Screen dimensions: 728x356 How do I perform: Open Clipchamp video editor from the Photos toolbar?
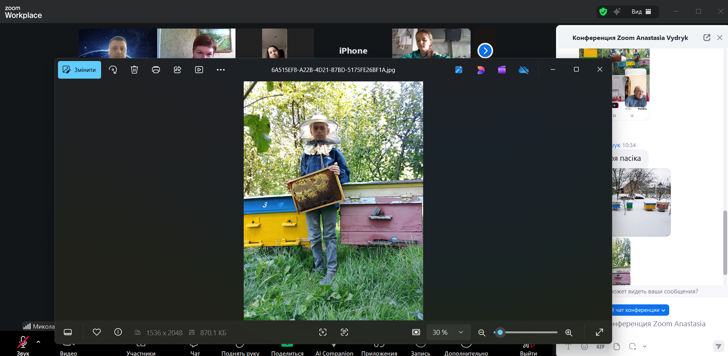click(502, 70)
